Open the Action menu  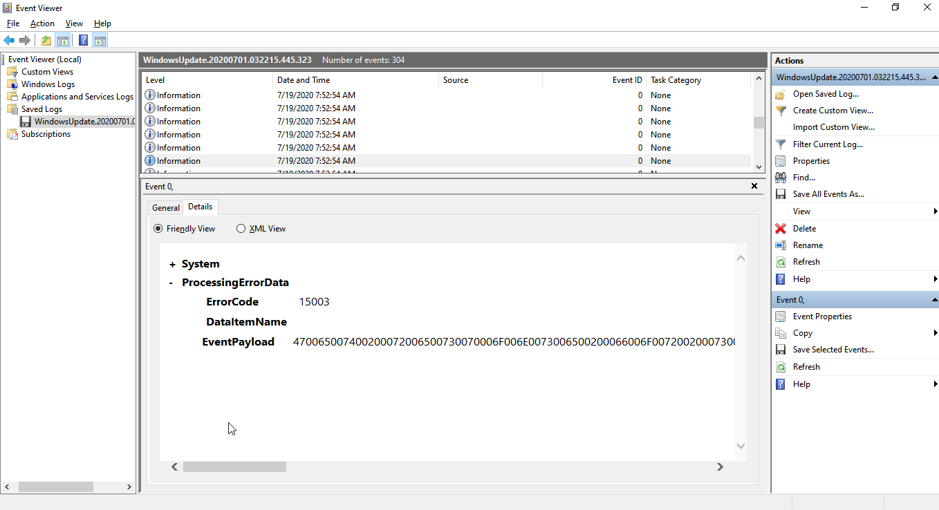tap(42, 23)
